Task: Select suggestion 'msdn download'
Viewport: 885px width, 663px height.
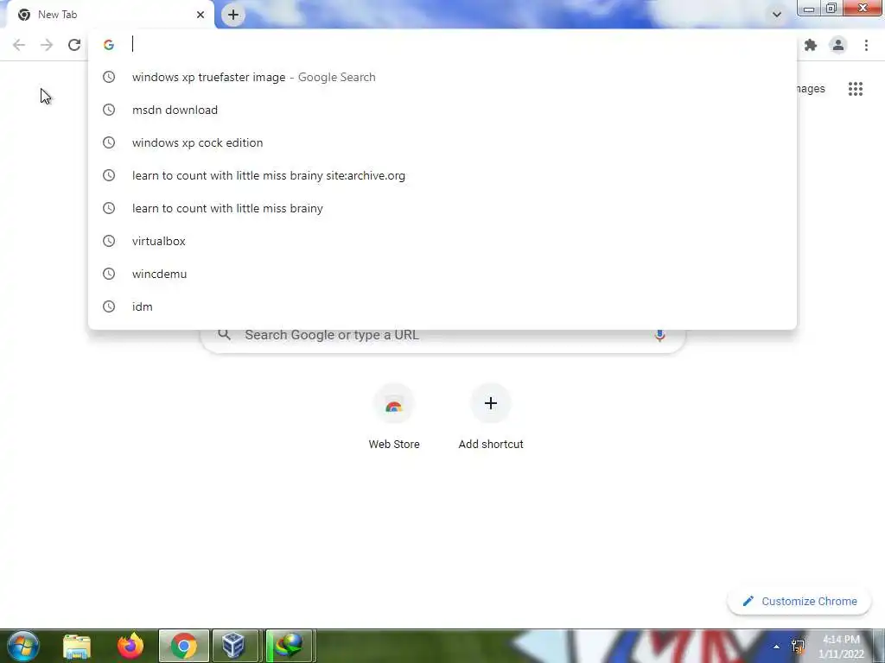Action: (442, 110)
